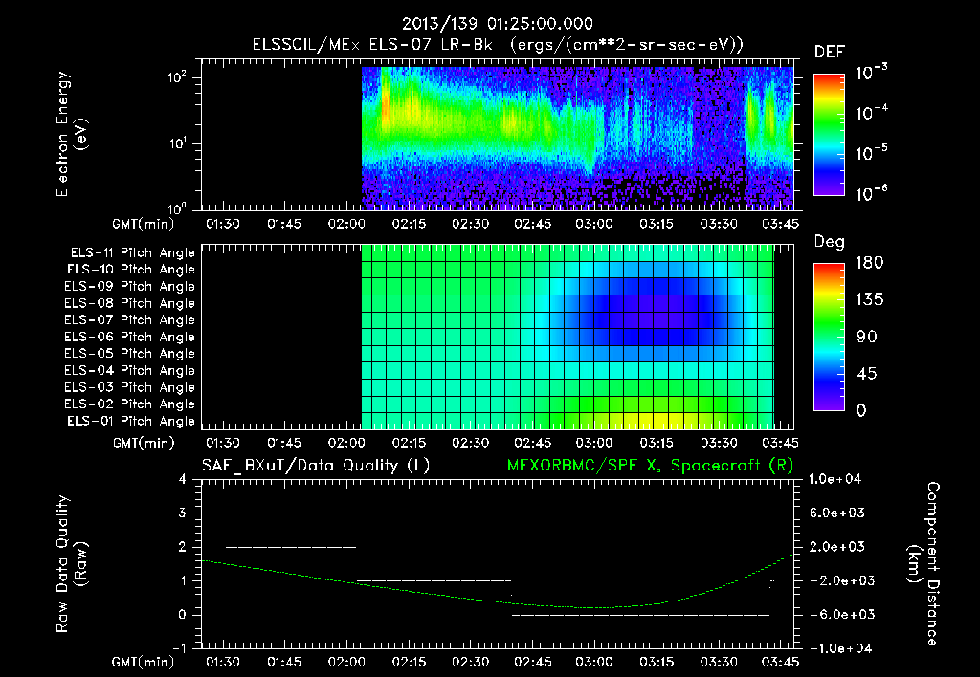The width and height of the screenshot is (980, 677).
Task: Click the data quality line at level 1
Action: point(434,580)
